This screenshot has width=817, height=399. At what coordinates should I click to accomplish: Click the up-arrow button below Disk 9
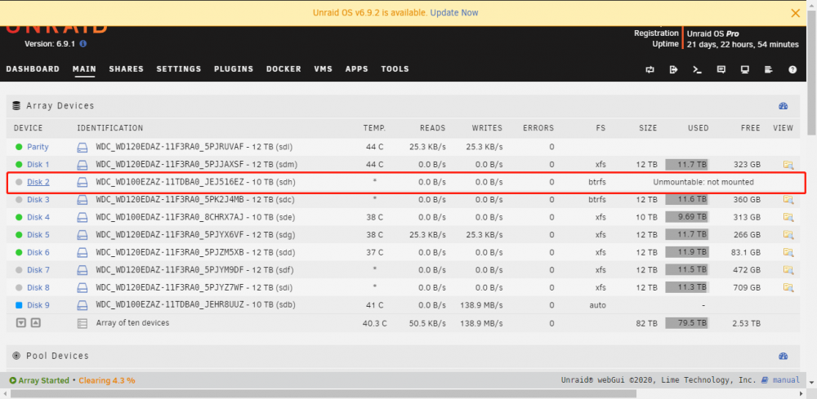pyautogui.click(x=35, y=323)
